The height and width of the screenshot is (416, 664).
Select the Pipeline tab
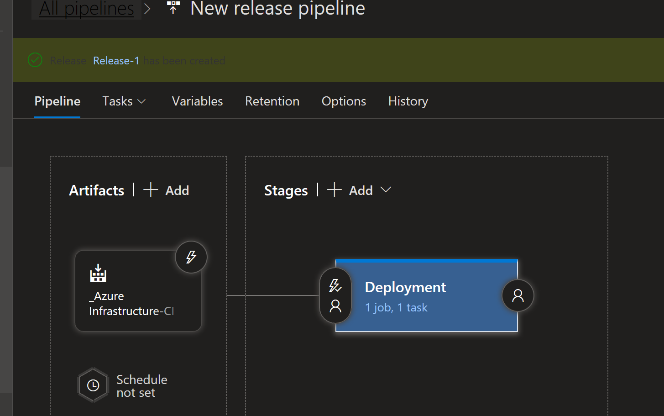pos(58,101)
